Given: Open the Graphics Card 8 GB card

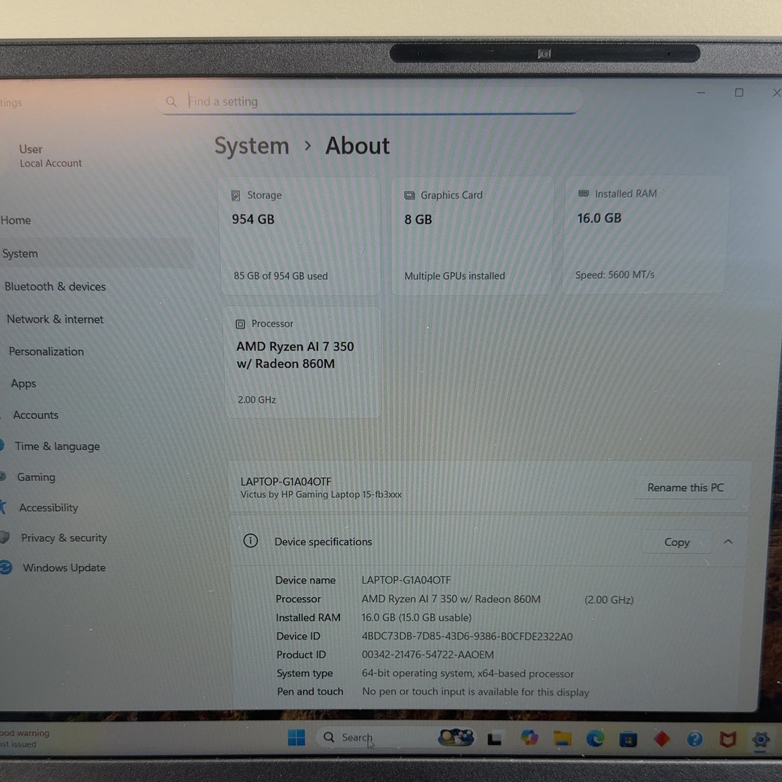Looking at the screenshot, I should (472, 235).
